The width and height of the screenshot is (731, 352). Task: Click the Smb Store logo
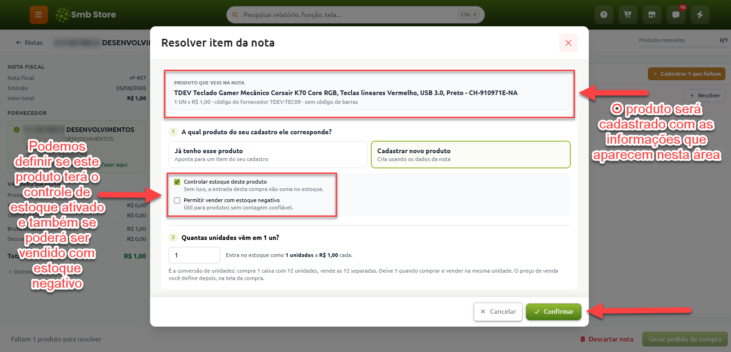[x=85, y=15]
